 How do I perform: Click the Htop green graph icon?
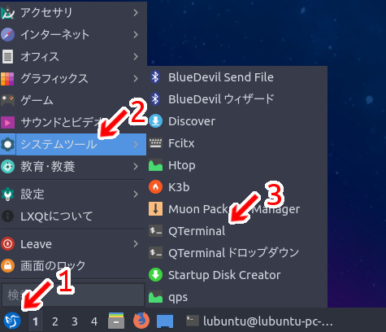(155, 165)
